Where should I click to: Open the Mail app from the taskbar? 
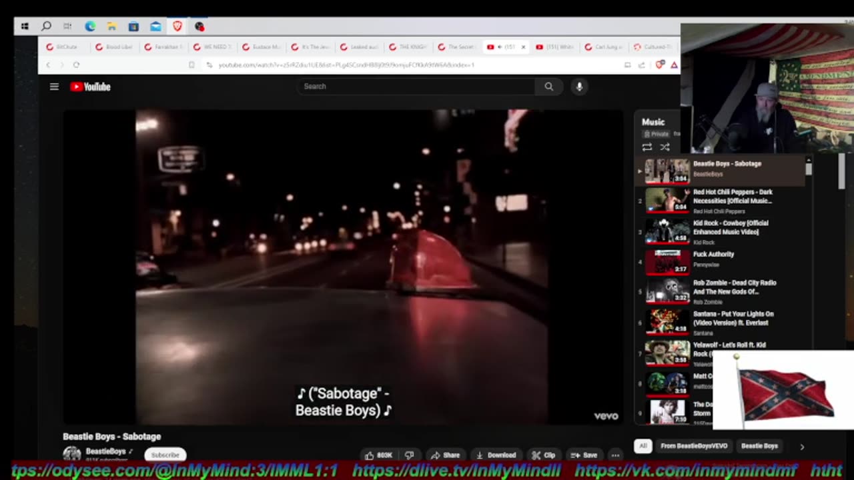click(155, 27)
